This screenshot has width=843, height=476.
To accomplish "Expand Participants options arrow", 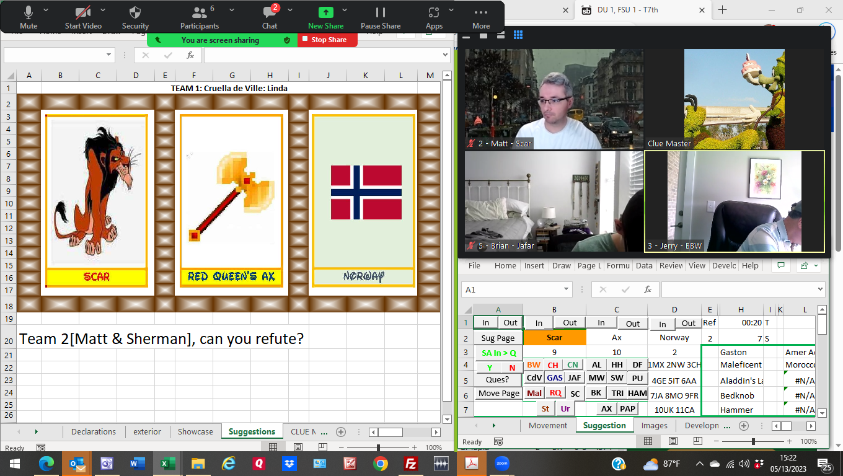I will (x=232, y=10).
